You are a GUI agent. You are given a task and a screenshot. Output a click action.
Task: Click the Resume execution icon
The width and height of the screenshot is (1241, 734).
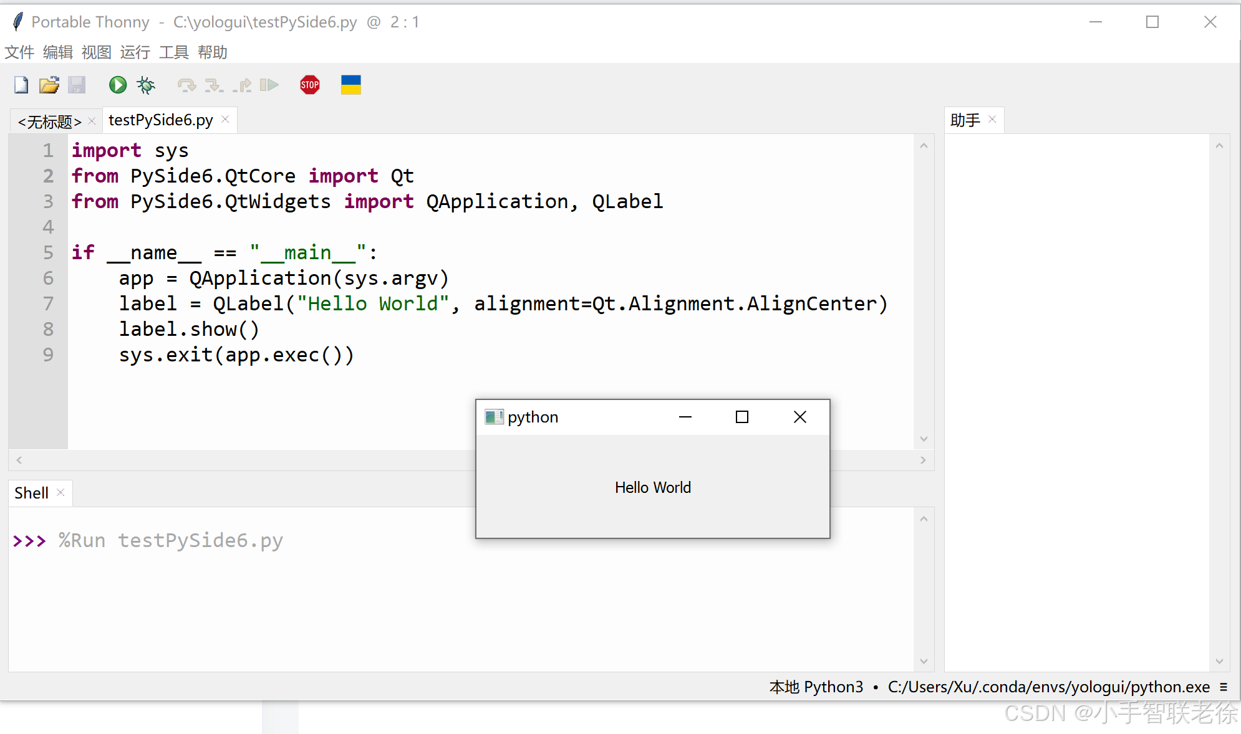point(269,85)
